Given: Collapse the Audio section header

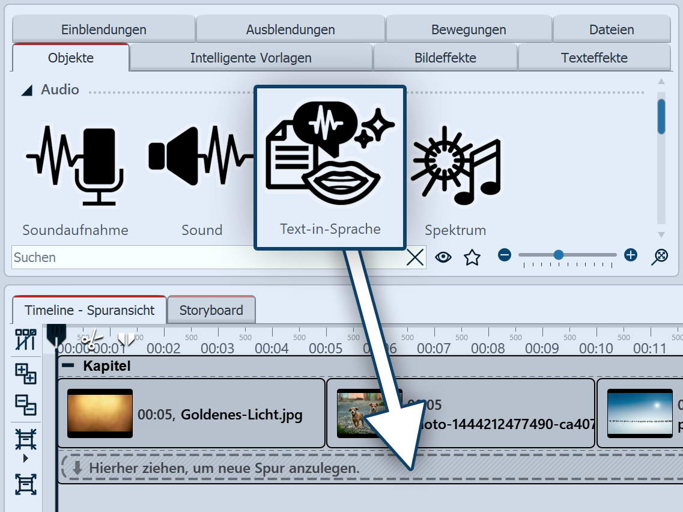Looking at the screenshot, I should 26,90.
